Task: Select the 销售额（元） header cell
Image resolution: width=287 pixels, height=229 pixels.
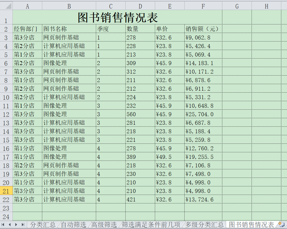Action: click(x=202, y=29)
